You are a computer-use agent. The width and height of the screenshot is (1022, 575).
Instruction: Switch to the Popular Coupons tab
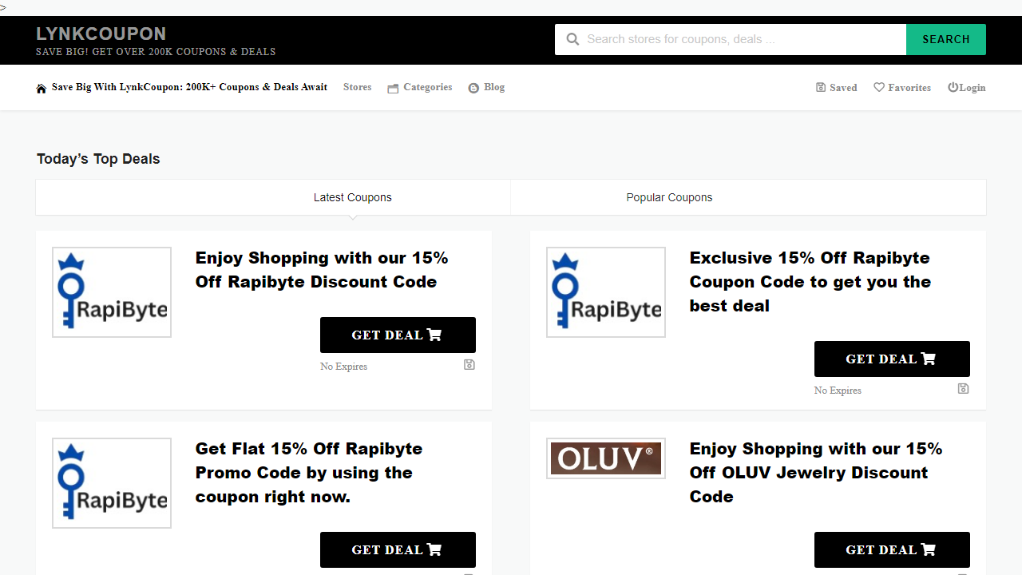pos(669,196)
